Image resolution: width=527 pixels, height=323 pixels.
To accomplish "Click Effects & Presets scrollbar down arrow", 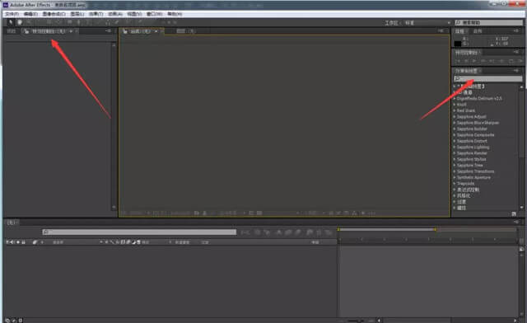I will pyautogui.click(x=521, y=208).
